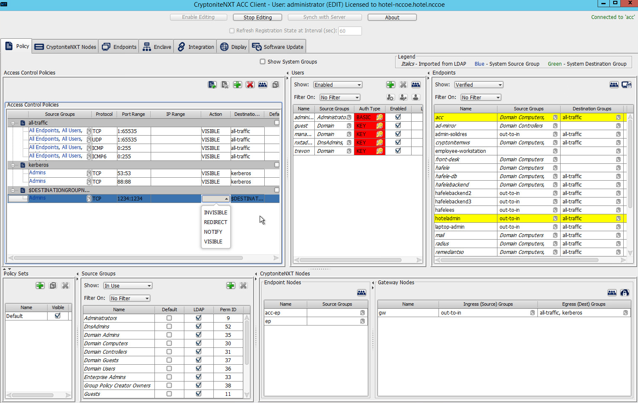Add a policy set with green plus
Viewport: 638px width, 403px height.
40,286
